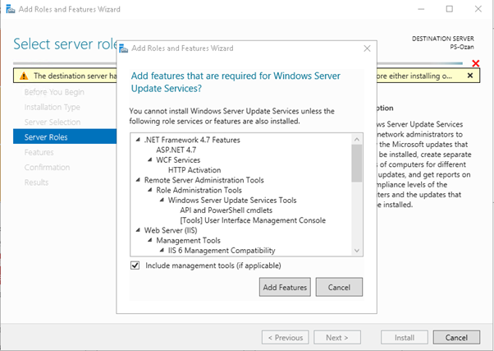The width and height of the screenshot is (494, 351).
Task: Collapse the Web Server (IIS) node
Action: coord(139,230)
